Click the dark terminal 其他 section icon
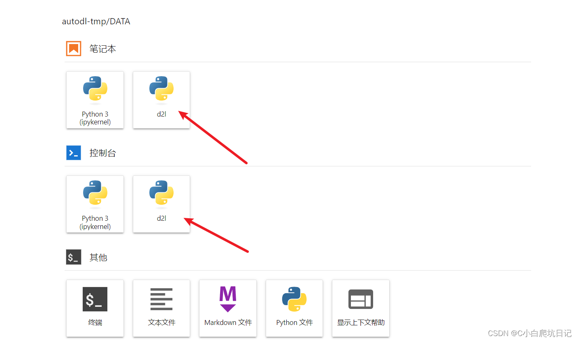 [74, 257]
